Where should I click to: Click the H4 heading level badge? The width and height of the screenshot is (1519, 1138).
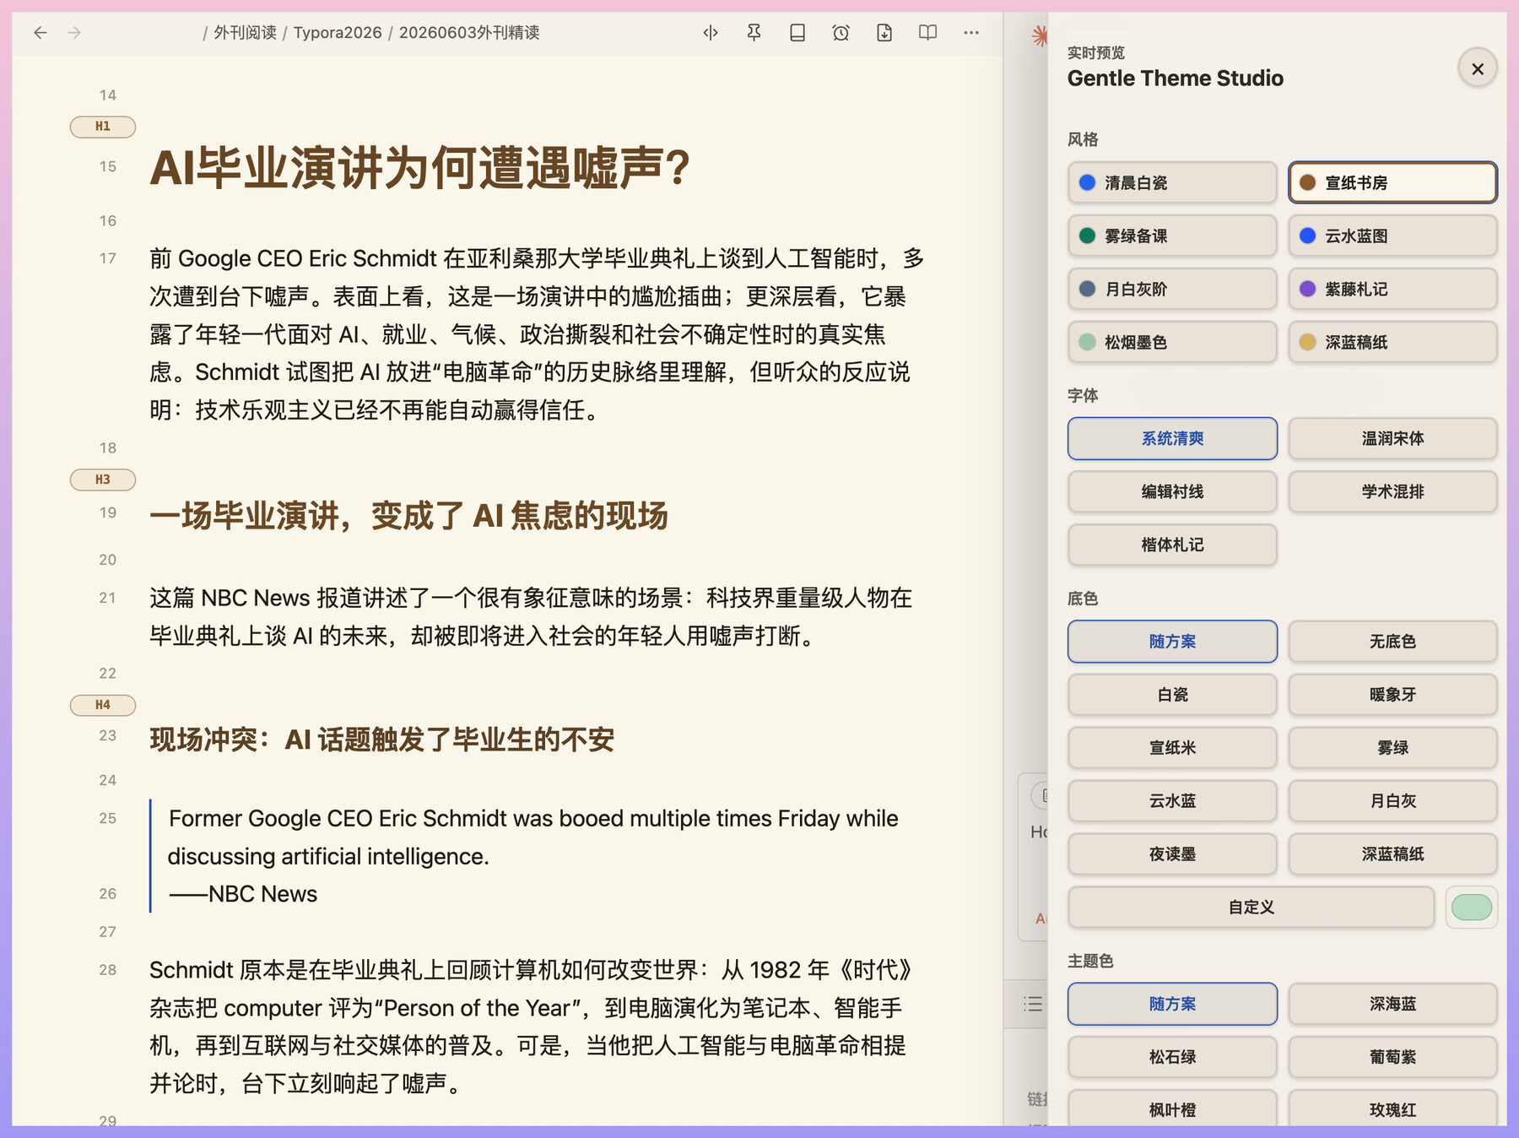pyautogui.click(x=103, y=705)
